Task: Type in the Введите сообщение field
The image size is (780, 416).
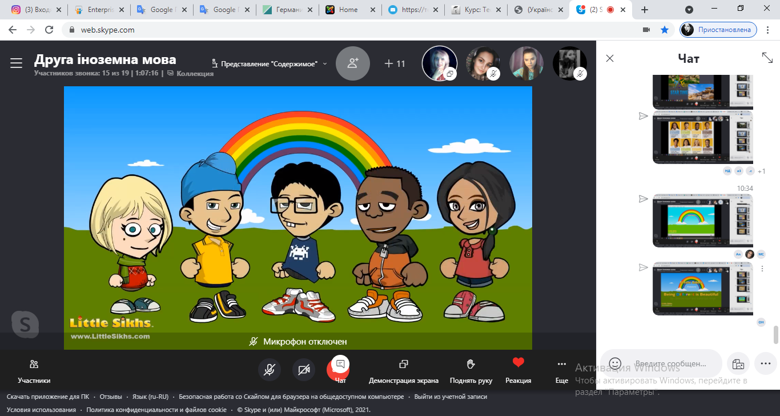Action: click(x=671, y=363)
